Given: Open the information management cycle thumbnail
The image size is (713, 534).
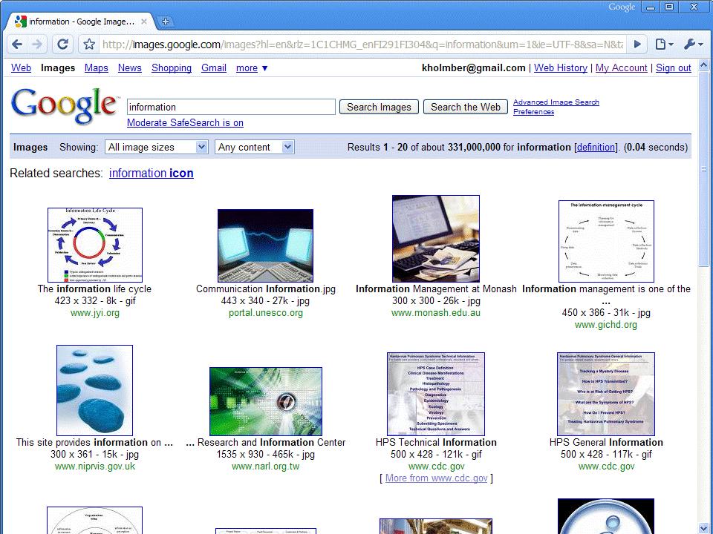Looking at the screenshot, I should [x=606, y=241].
